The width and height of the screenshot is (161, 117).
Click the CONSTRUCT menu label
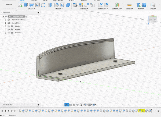click(117, 9)
